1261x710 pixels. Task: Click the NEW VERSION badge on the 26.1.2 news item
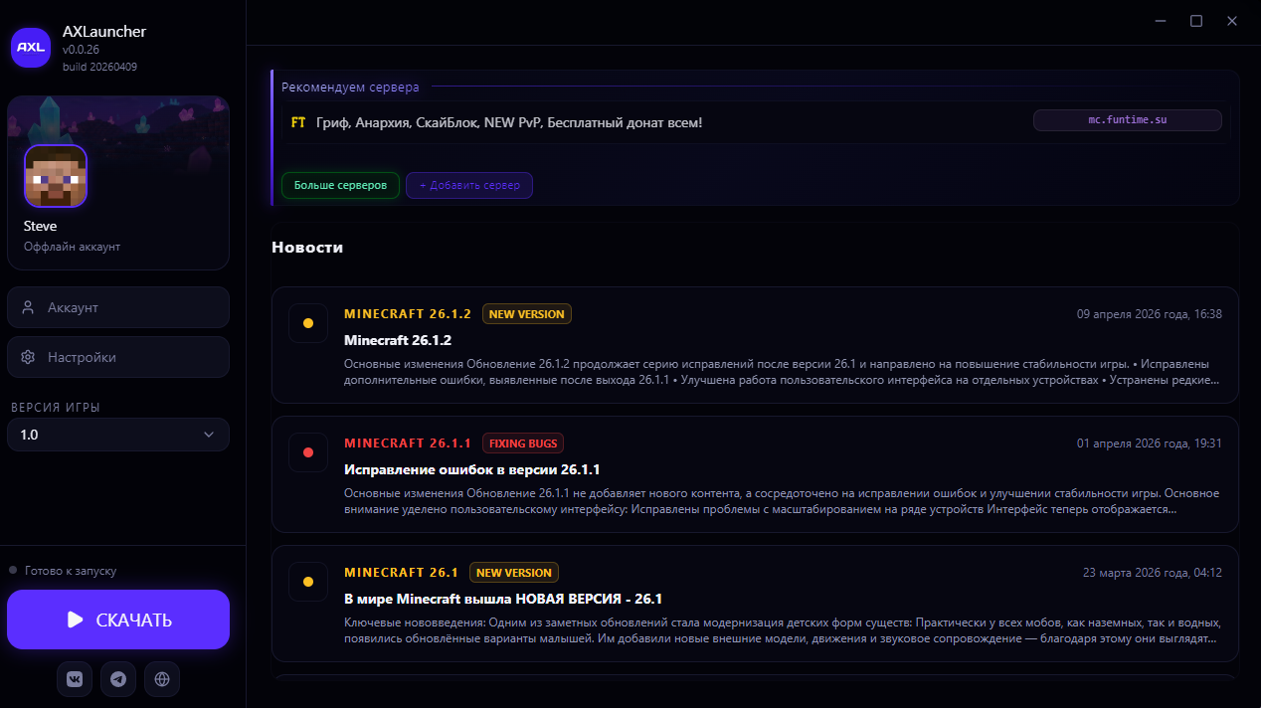point(527,314)
